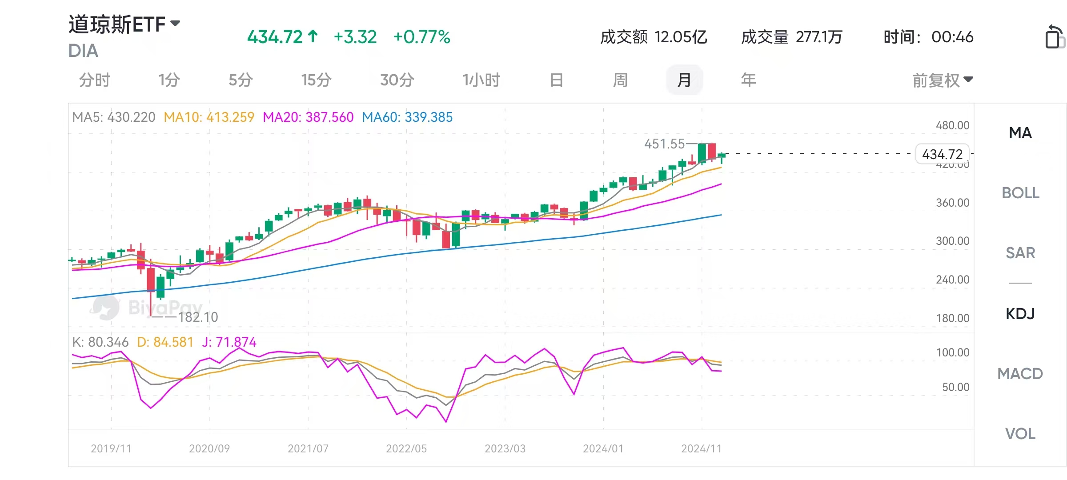Select the 1分 interval tab

point(169,80)
